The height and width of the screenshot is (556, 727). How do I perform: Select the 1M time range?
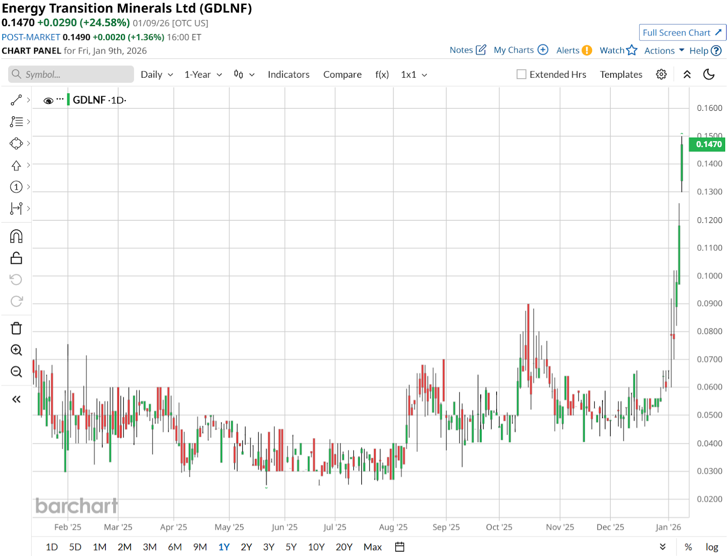click(100, 547)
